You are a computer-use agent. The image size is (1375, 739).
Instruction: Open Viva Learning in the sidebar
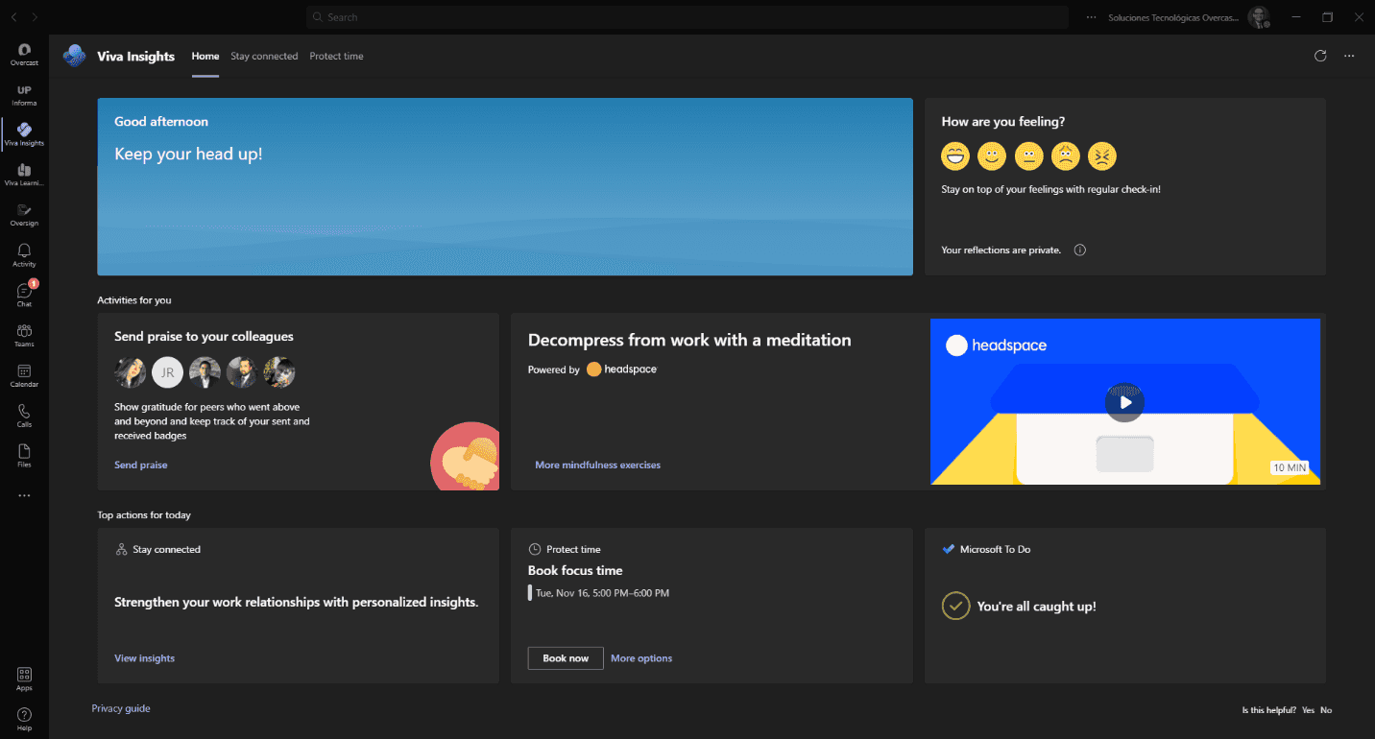pyautogui.click(x=24, y=175)
